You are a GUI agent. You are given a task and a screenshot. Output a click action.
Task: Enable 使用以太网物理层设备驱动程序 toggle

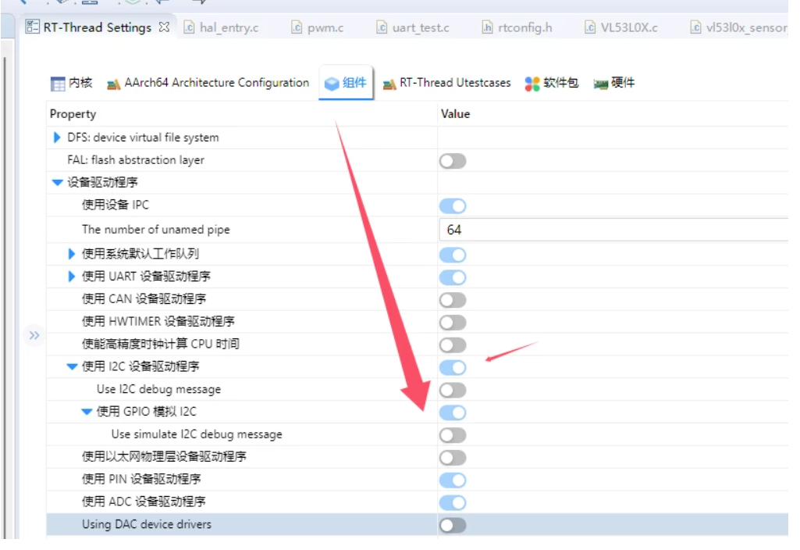pyautogui.click(x=453, y=458)
